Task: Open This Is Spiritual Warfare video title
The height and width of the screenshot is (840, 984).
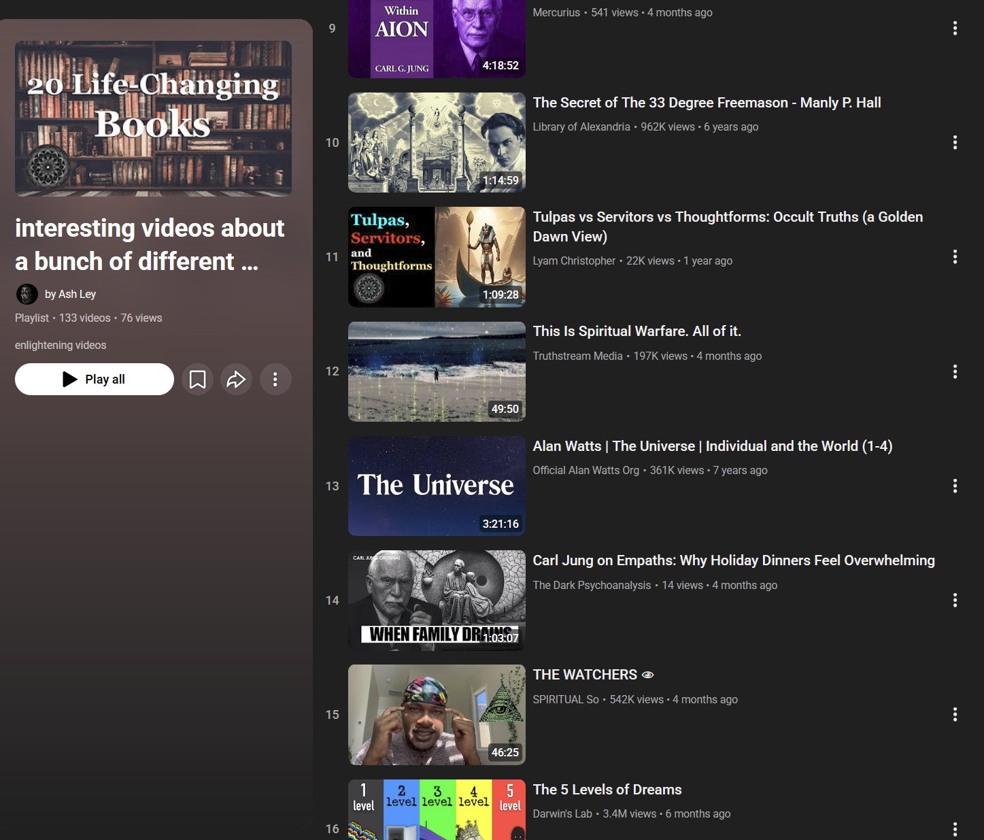Action: 637,331
